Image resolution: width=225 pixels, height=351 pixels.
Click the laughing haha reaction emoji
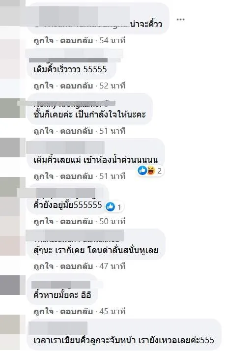coord(151,171)
